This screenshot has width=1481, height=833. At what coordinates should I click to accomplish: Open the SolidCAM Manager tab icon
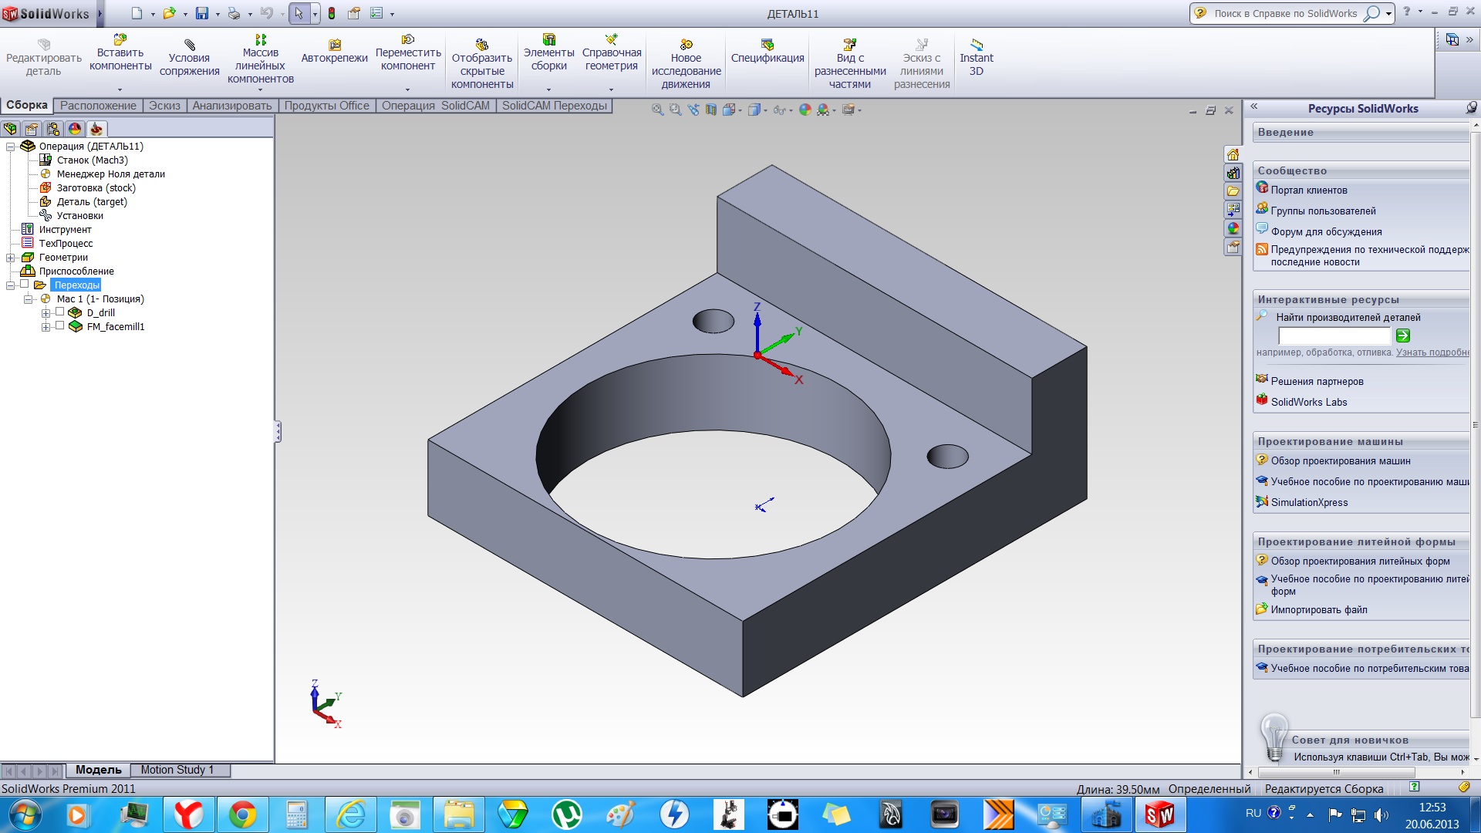pos(96,129)
